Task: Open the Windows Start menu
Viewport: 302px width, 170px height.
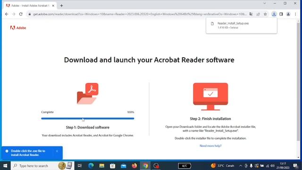Action: tap(5, 166)
